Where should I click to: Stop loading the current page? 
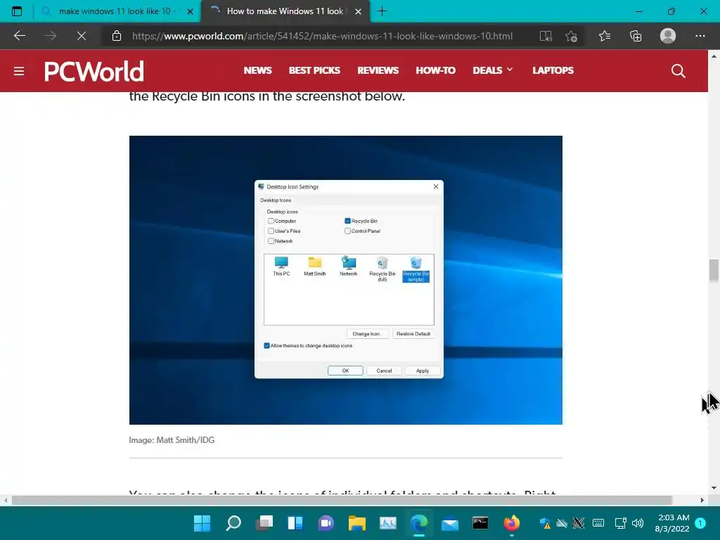(x=82, y=36)
